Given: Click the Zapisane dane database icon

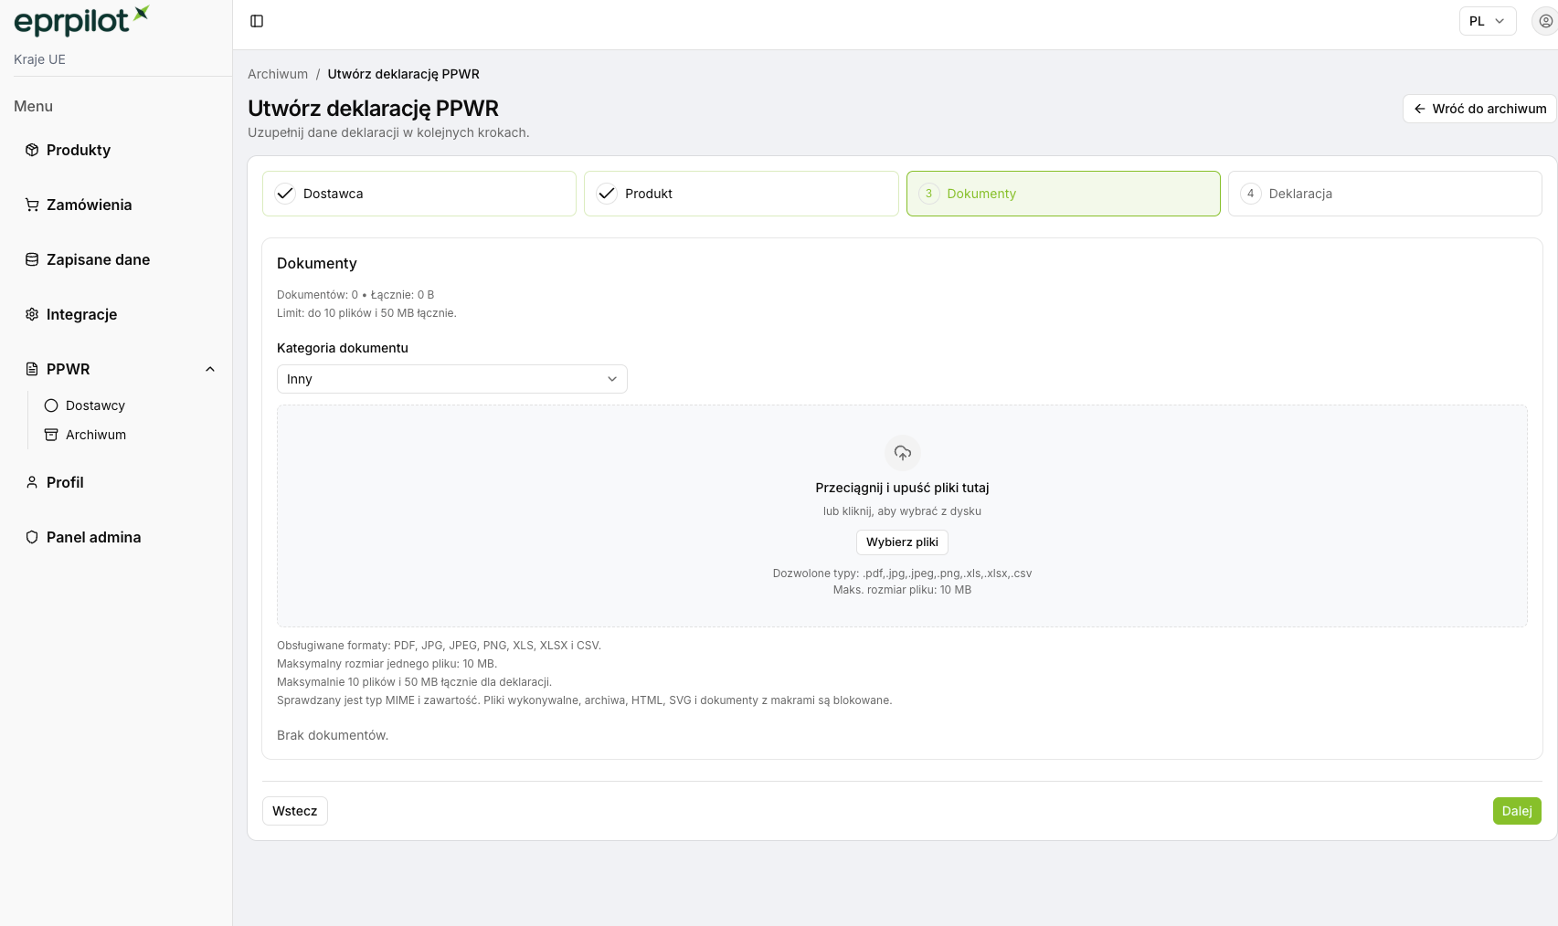Looking at the screenshot, I should point(32,259).
